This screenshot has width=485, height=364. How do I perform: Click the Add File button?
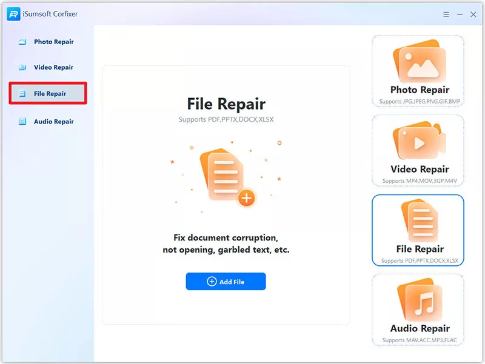(226, 282)
